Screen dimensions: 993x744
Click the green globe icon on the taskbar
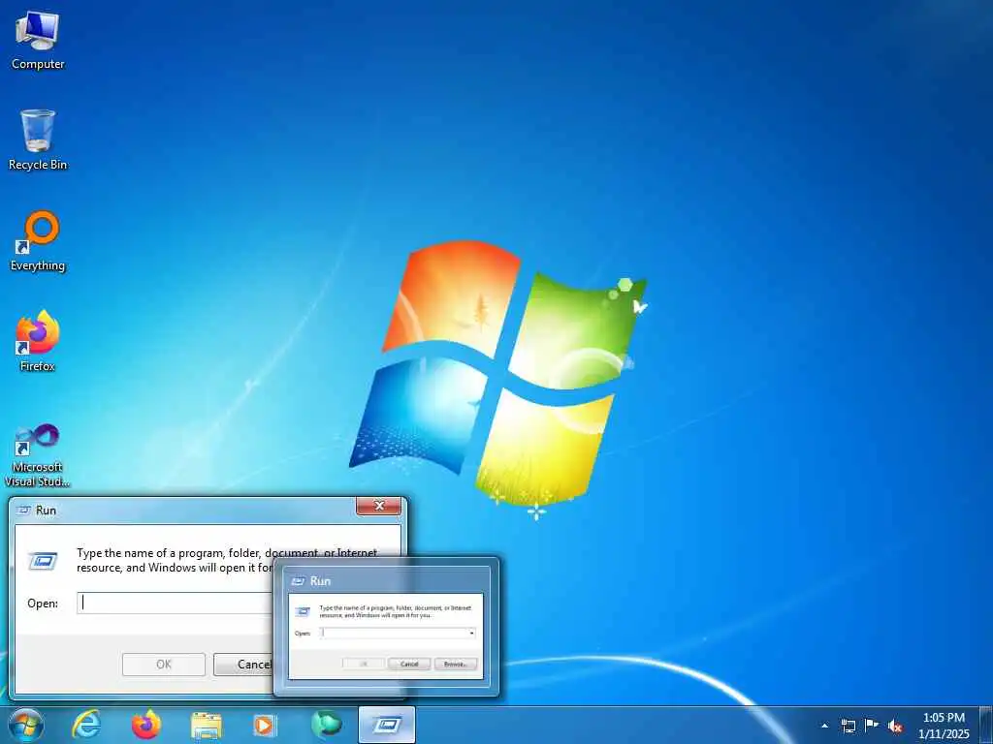tap(326, 725)
